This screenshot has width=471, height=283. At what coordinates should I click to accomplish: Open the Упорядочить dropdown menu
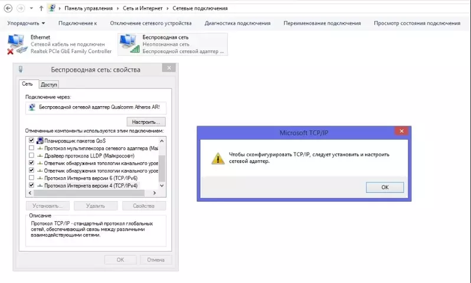tap(26, 23)
